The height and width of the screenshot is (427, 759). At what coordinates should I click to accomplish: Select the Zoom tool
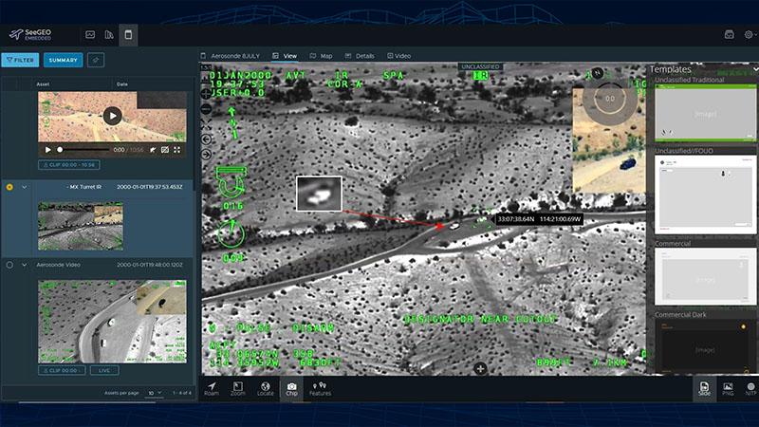pyautogui.click(x=238, y=389)
